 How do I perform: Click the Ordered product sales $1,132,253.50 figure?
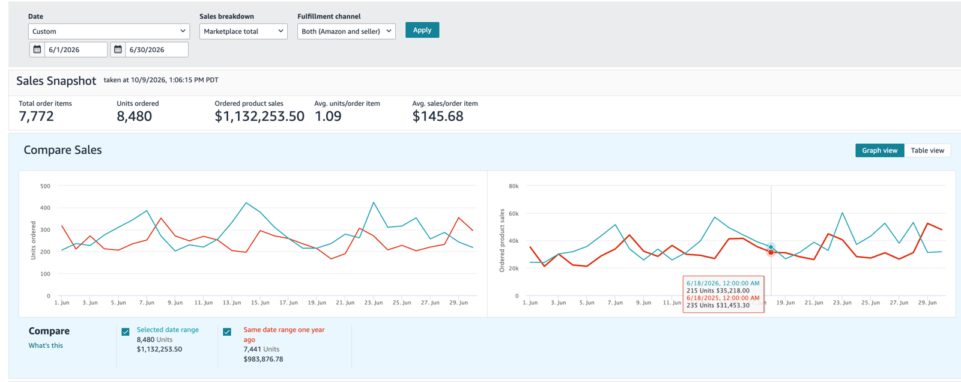pyautogui.click(x=259, y=117)
